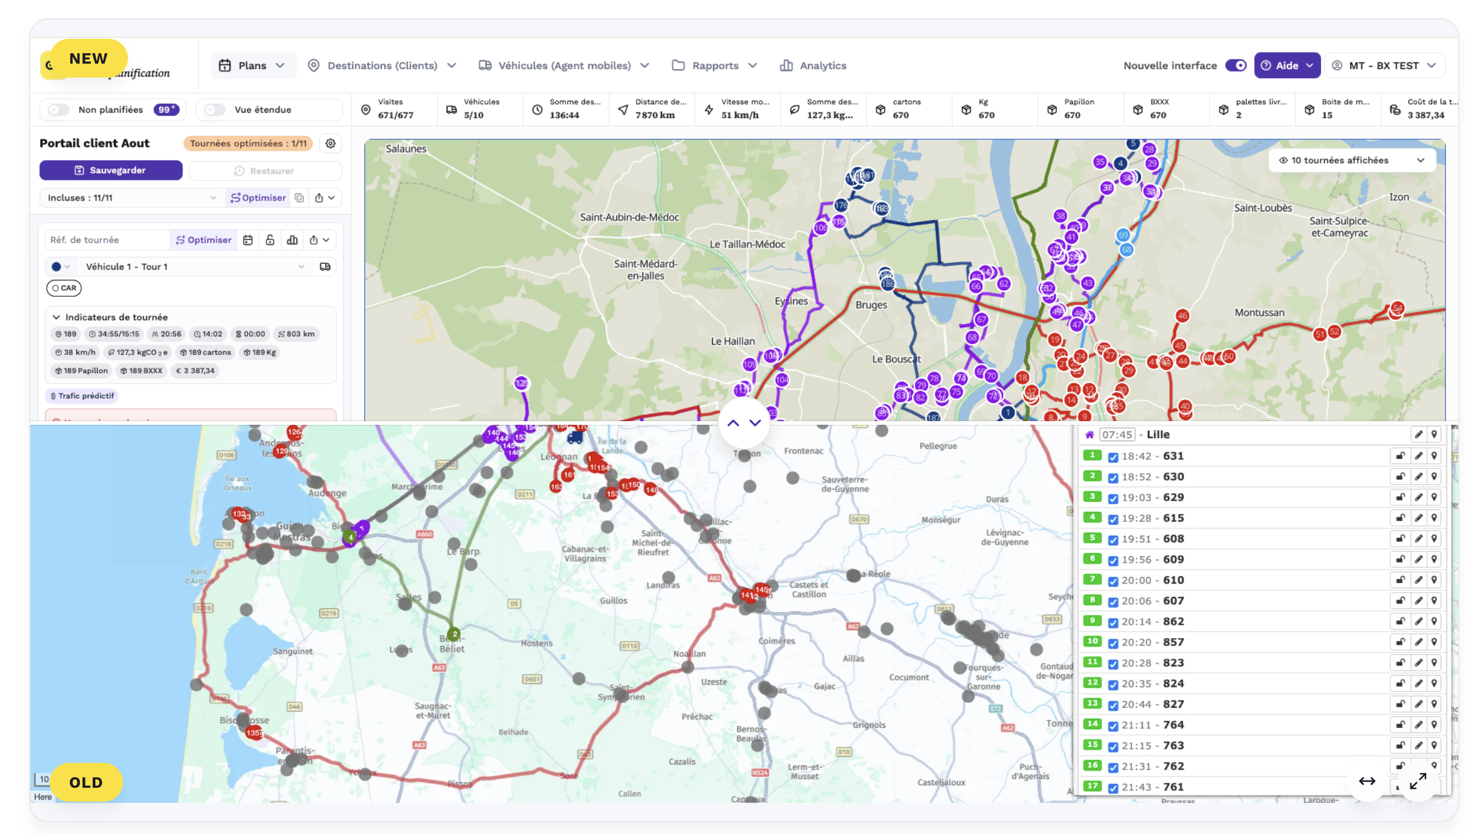Click the Aide help button
The width and height of the screenshot is (1480, 835).
click(x=1287, y=65)
